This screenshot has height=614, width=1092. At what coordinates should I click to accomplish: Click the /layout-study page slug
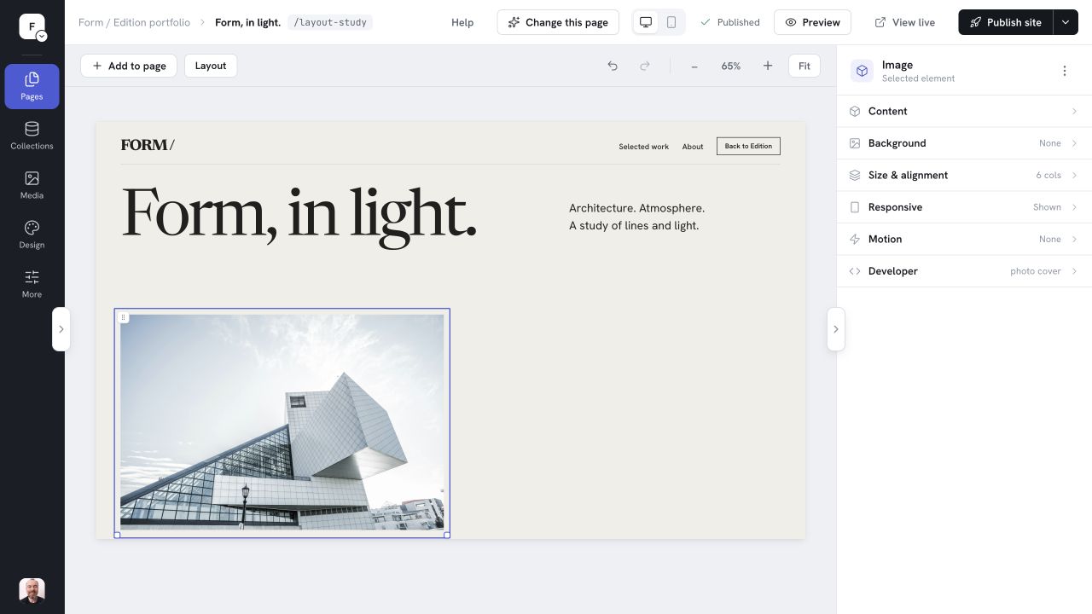(330, 22)
